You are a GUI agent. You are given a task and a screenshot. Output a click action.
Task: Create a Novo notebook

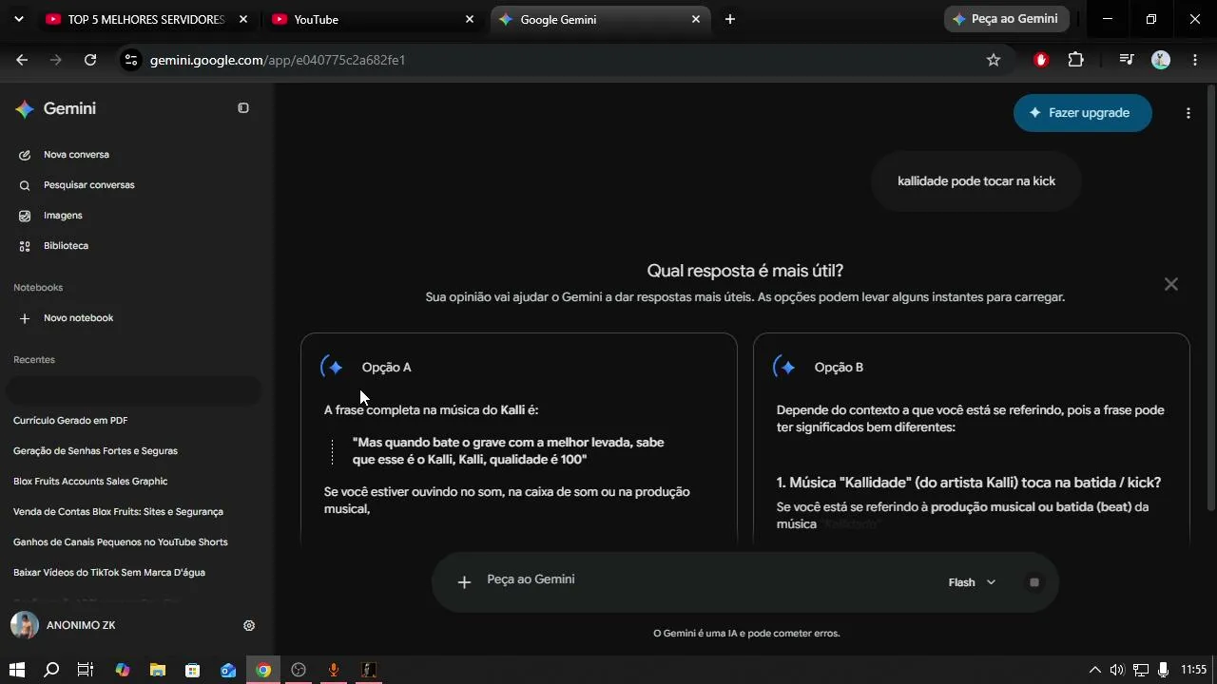[78, 318]
